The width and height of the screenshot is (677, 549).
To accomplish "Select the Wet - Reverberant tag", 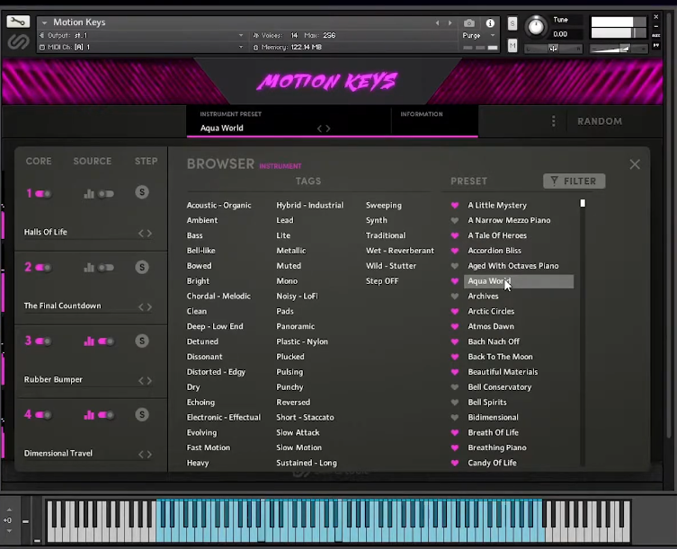I will tap(400, 251).
